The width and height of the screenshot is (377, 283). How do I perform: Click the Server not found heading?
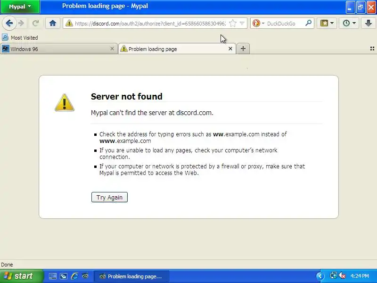[127, 97]
